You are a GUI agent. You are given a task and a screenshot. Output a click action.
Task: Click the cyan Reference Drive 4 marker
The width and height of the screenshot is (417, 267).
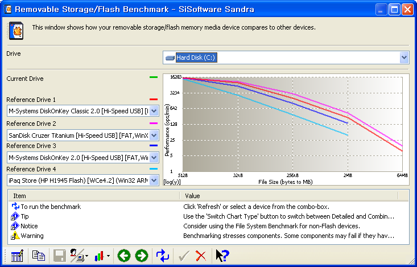click(154, 169)
